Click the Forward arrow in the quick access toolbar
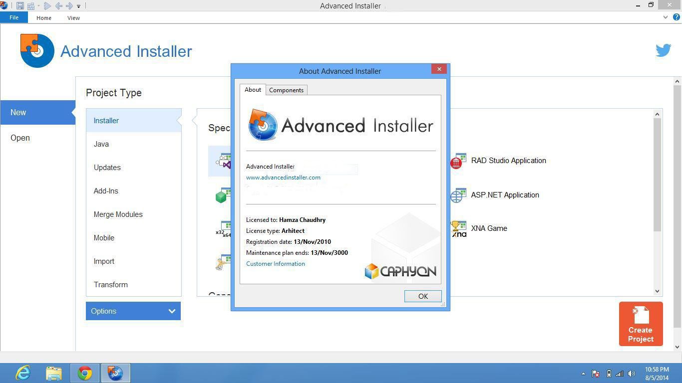The image size is (682, 383). [x=69, y=6]
